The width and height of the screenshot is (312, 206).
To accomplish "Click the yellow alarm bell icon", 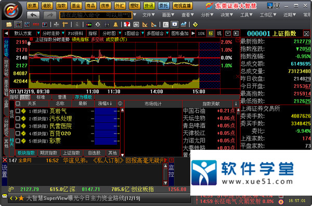I will pos(115,24).
